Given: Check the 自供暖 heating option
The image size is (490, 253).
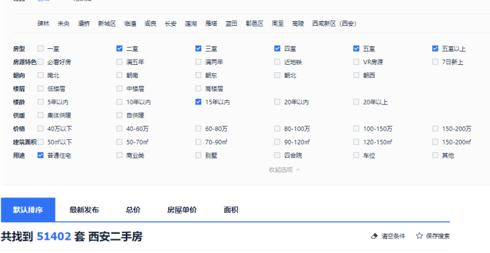Looking at the screenshot, I should click(x=119, y=115).
